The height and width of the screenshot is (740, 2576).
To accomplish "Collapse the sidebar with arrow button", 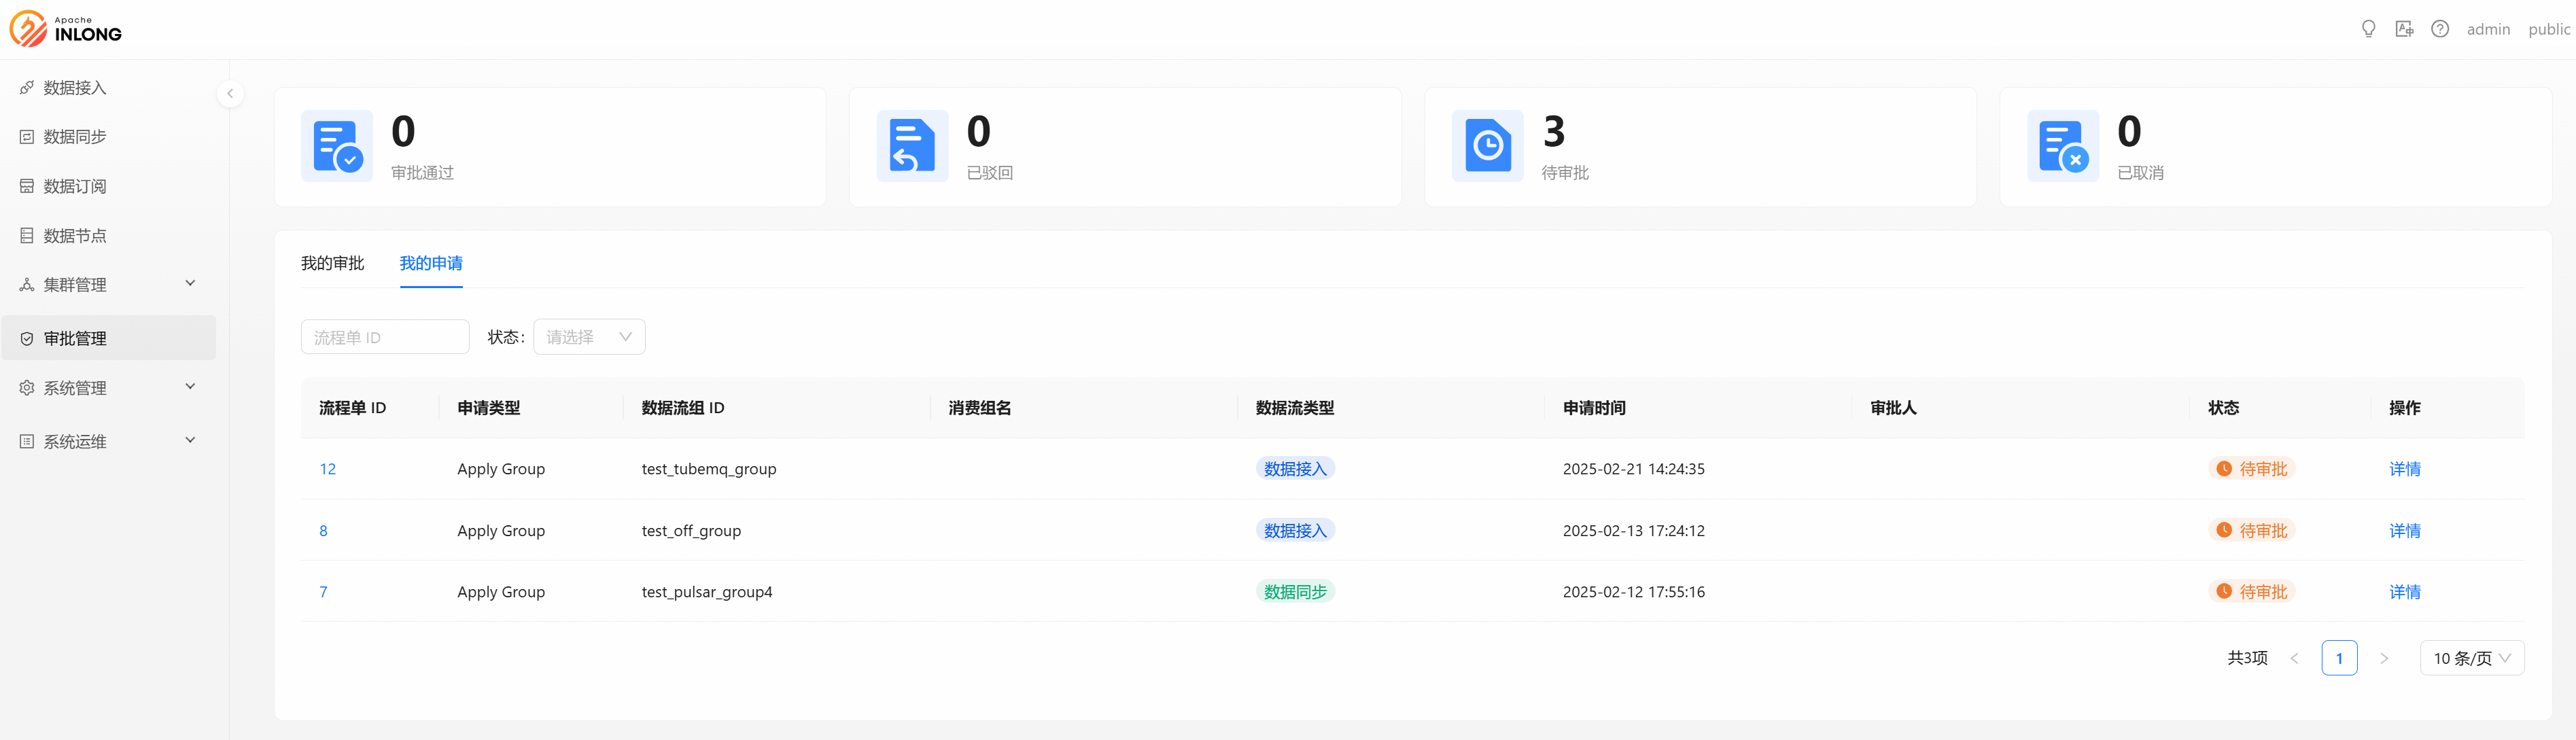I will point(230,94).
